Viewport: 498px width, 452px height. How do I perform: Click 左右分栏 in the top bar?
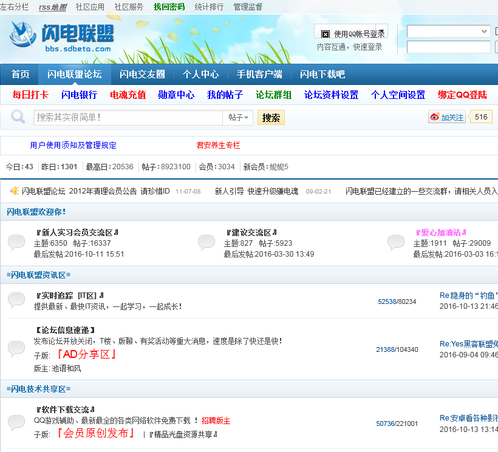(x=15, y=7)
